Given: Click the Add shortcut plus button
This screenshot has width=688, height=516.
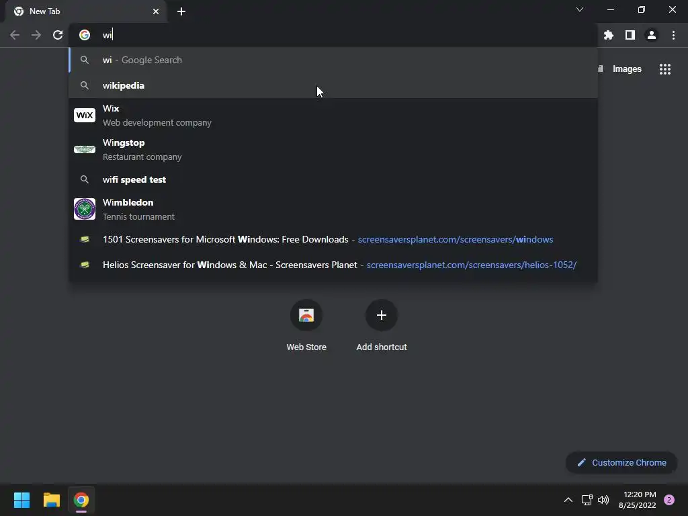Looking at the screenshot, I should tap(382, 316).
